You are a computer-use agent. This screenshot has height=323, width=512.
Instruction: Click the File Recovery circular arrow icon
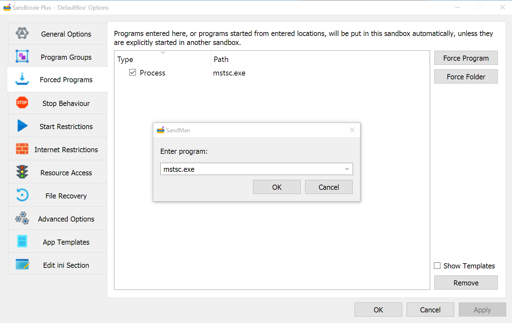[22, 195]
